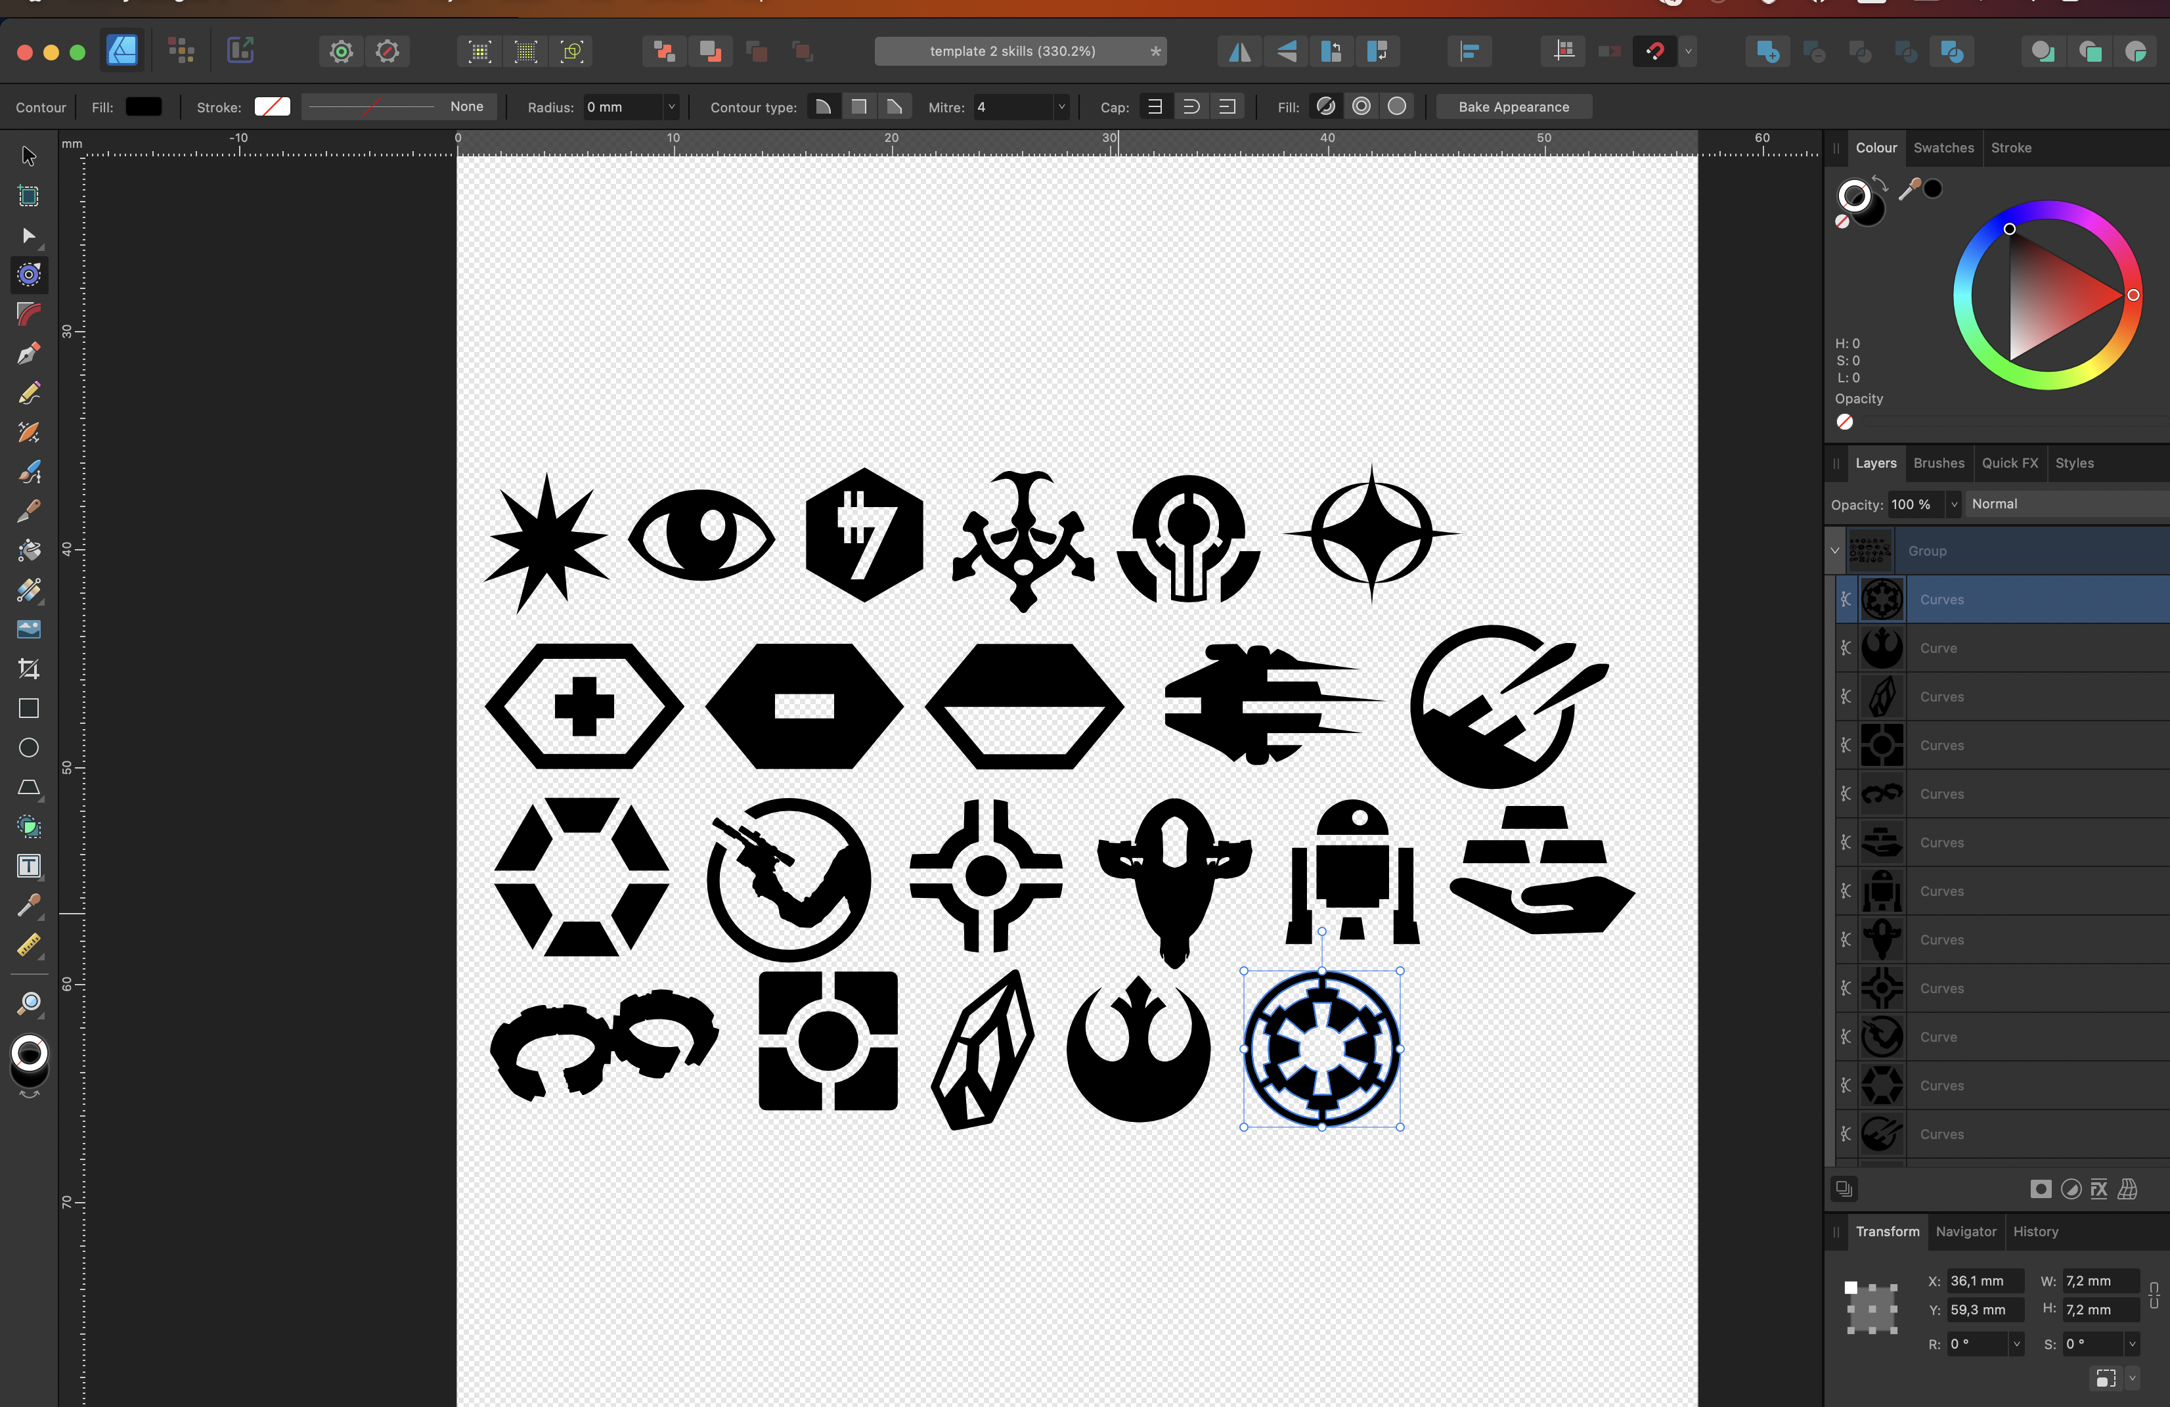Screen dimensions: 2170x1407
Task: Apply the Divide boolean operation
Action: 1952,52
